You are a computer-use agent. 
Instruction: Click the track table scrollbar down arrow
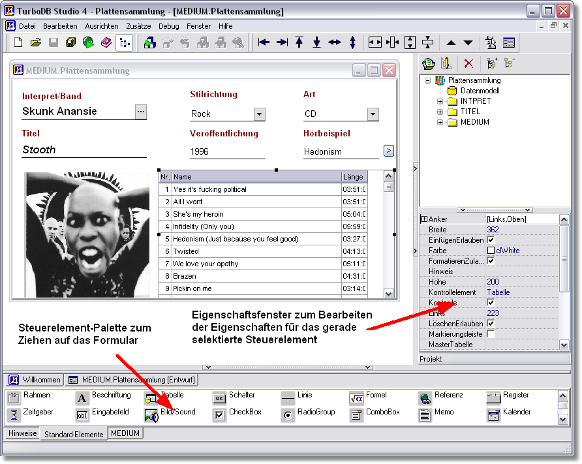click(x=389, y=294)
